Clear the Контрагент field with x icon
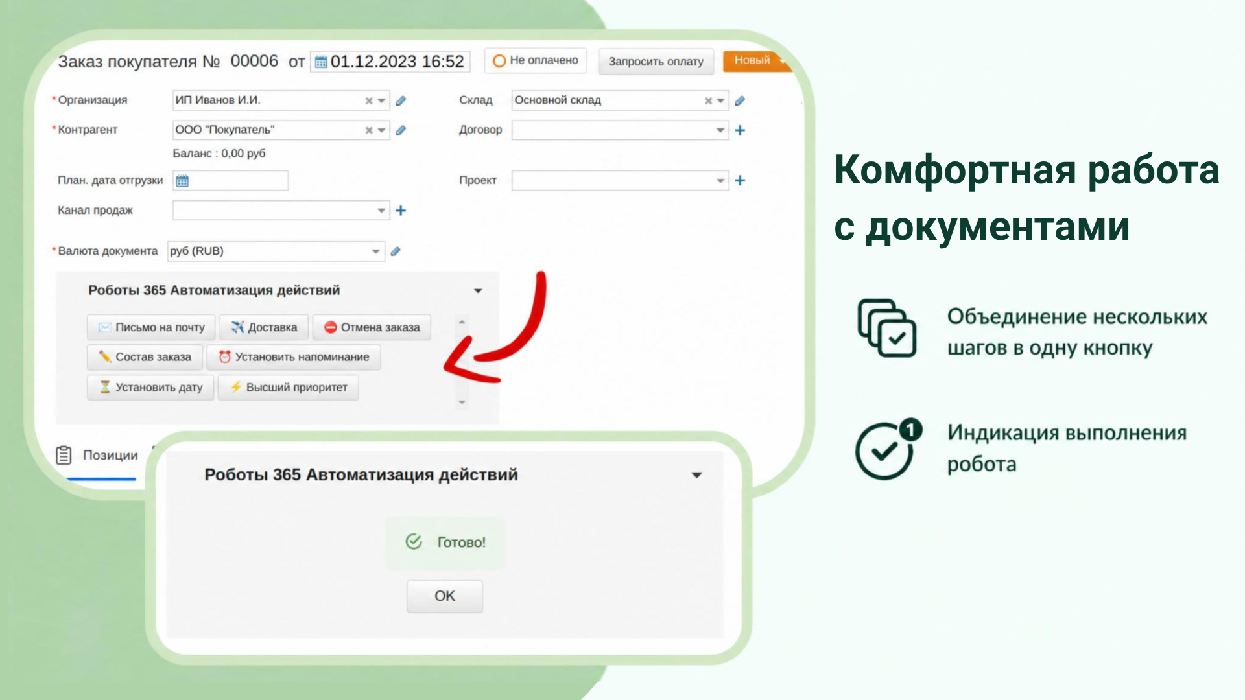Viewport: 1245px width, 700px height. click(368, 130)
